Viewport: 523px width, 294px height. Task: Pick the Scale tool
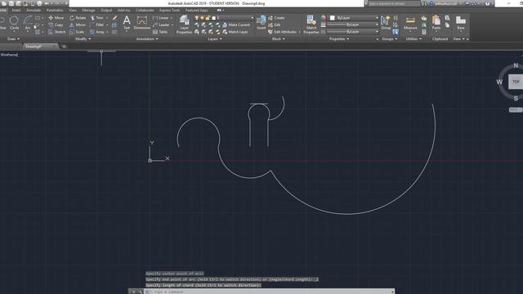click(x=77, y=32)
